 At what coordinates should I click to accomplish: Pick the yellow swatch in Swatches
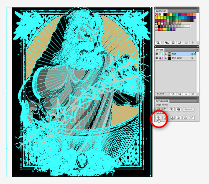pos(171,15)
